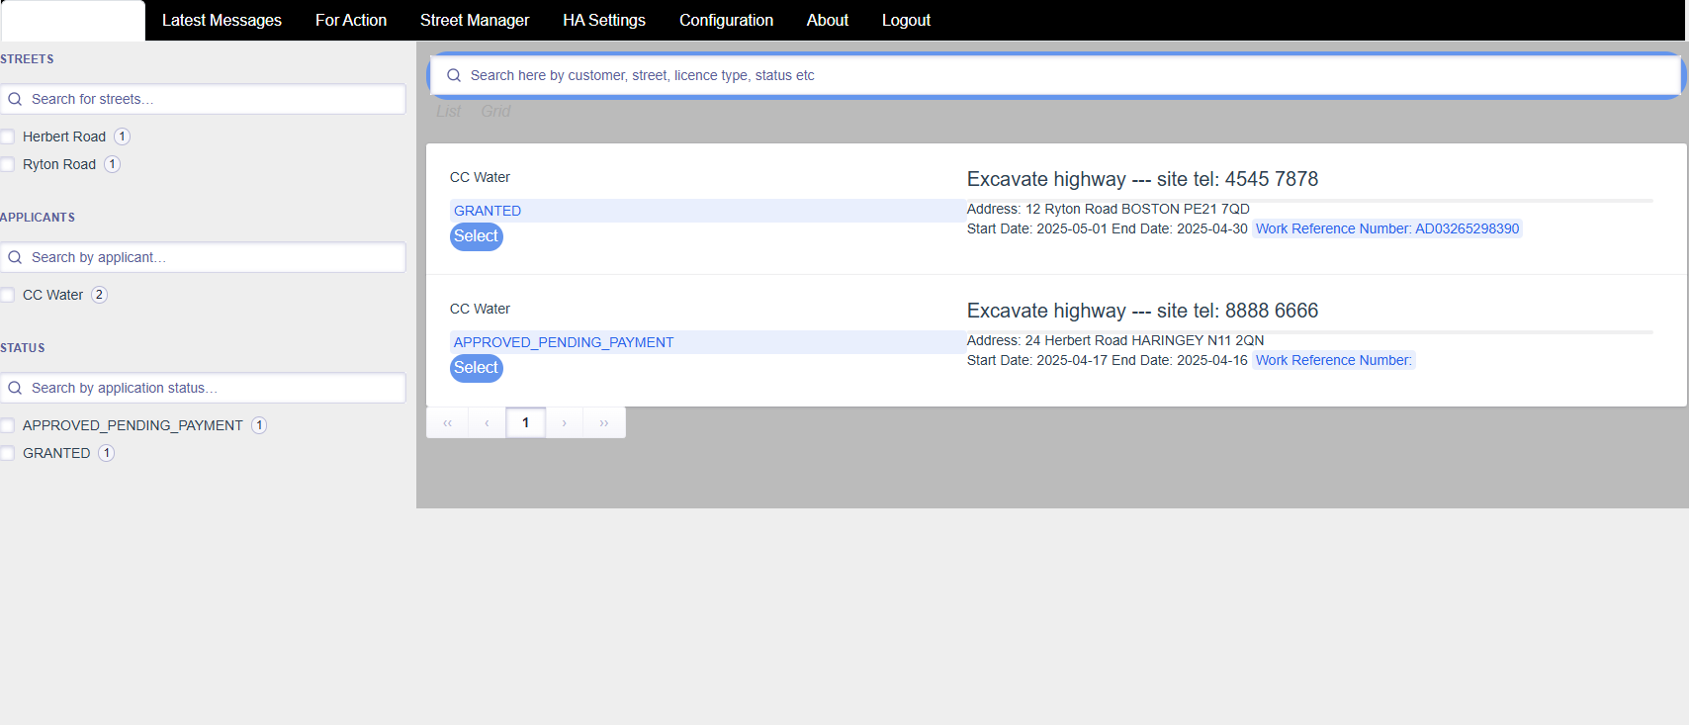1691x725 pixels.
Task: Go to HA Settings in navigation bar
Action: pos(603,20)
